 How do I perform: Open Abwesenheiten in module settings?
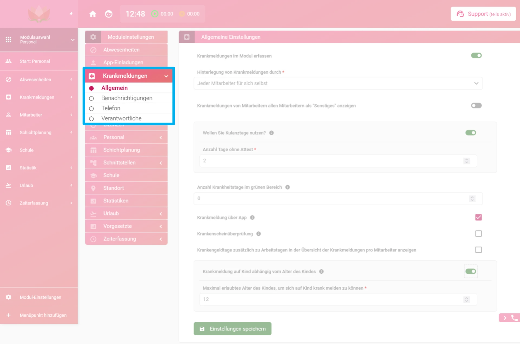[x=126, y=50]
